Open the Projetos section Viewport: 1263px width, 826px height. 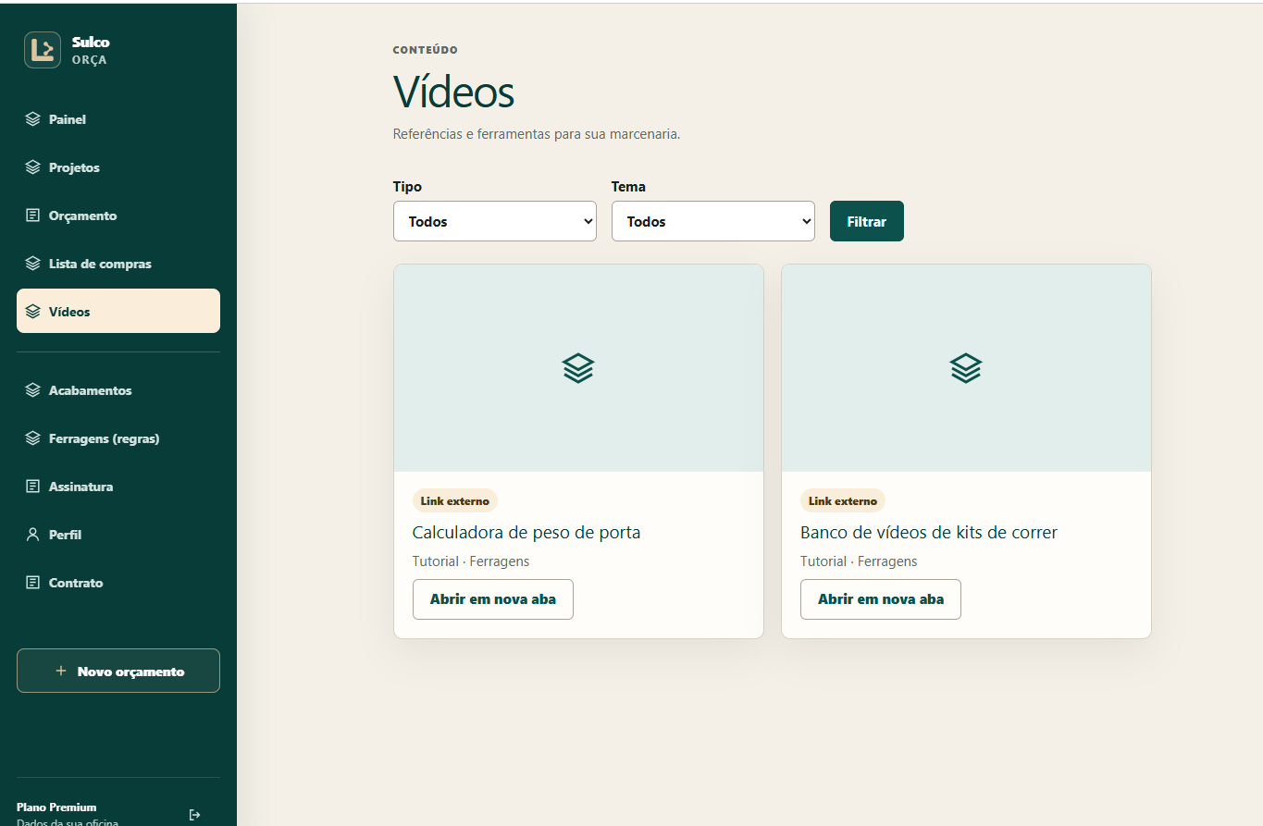(118, 167)
